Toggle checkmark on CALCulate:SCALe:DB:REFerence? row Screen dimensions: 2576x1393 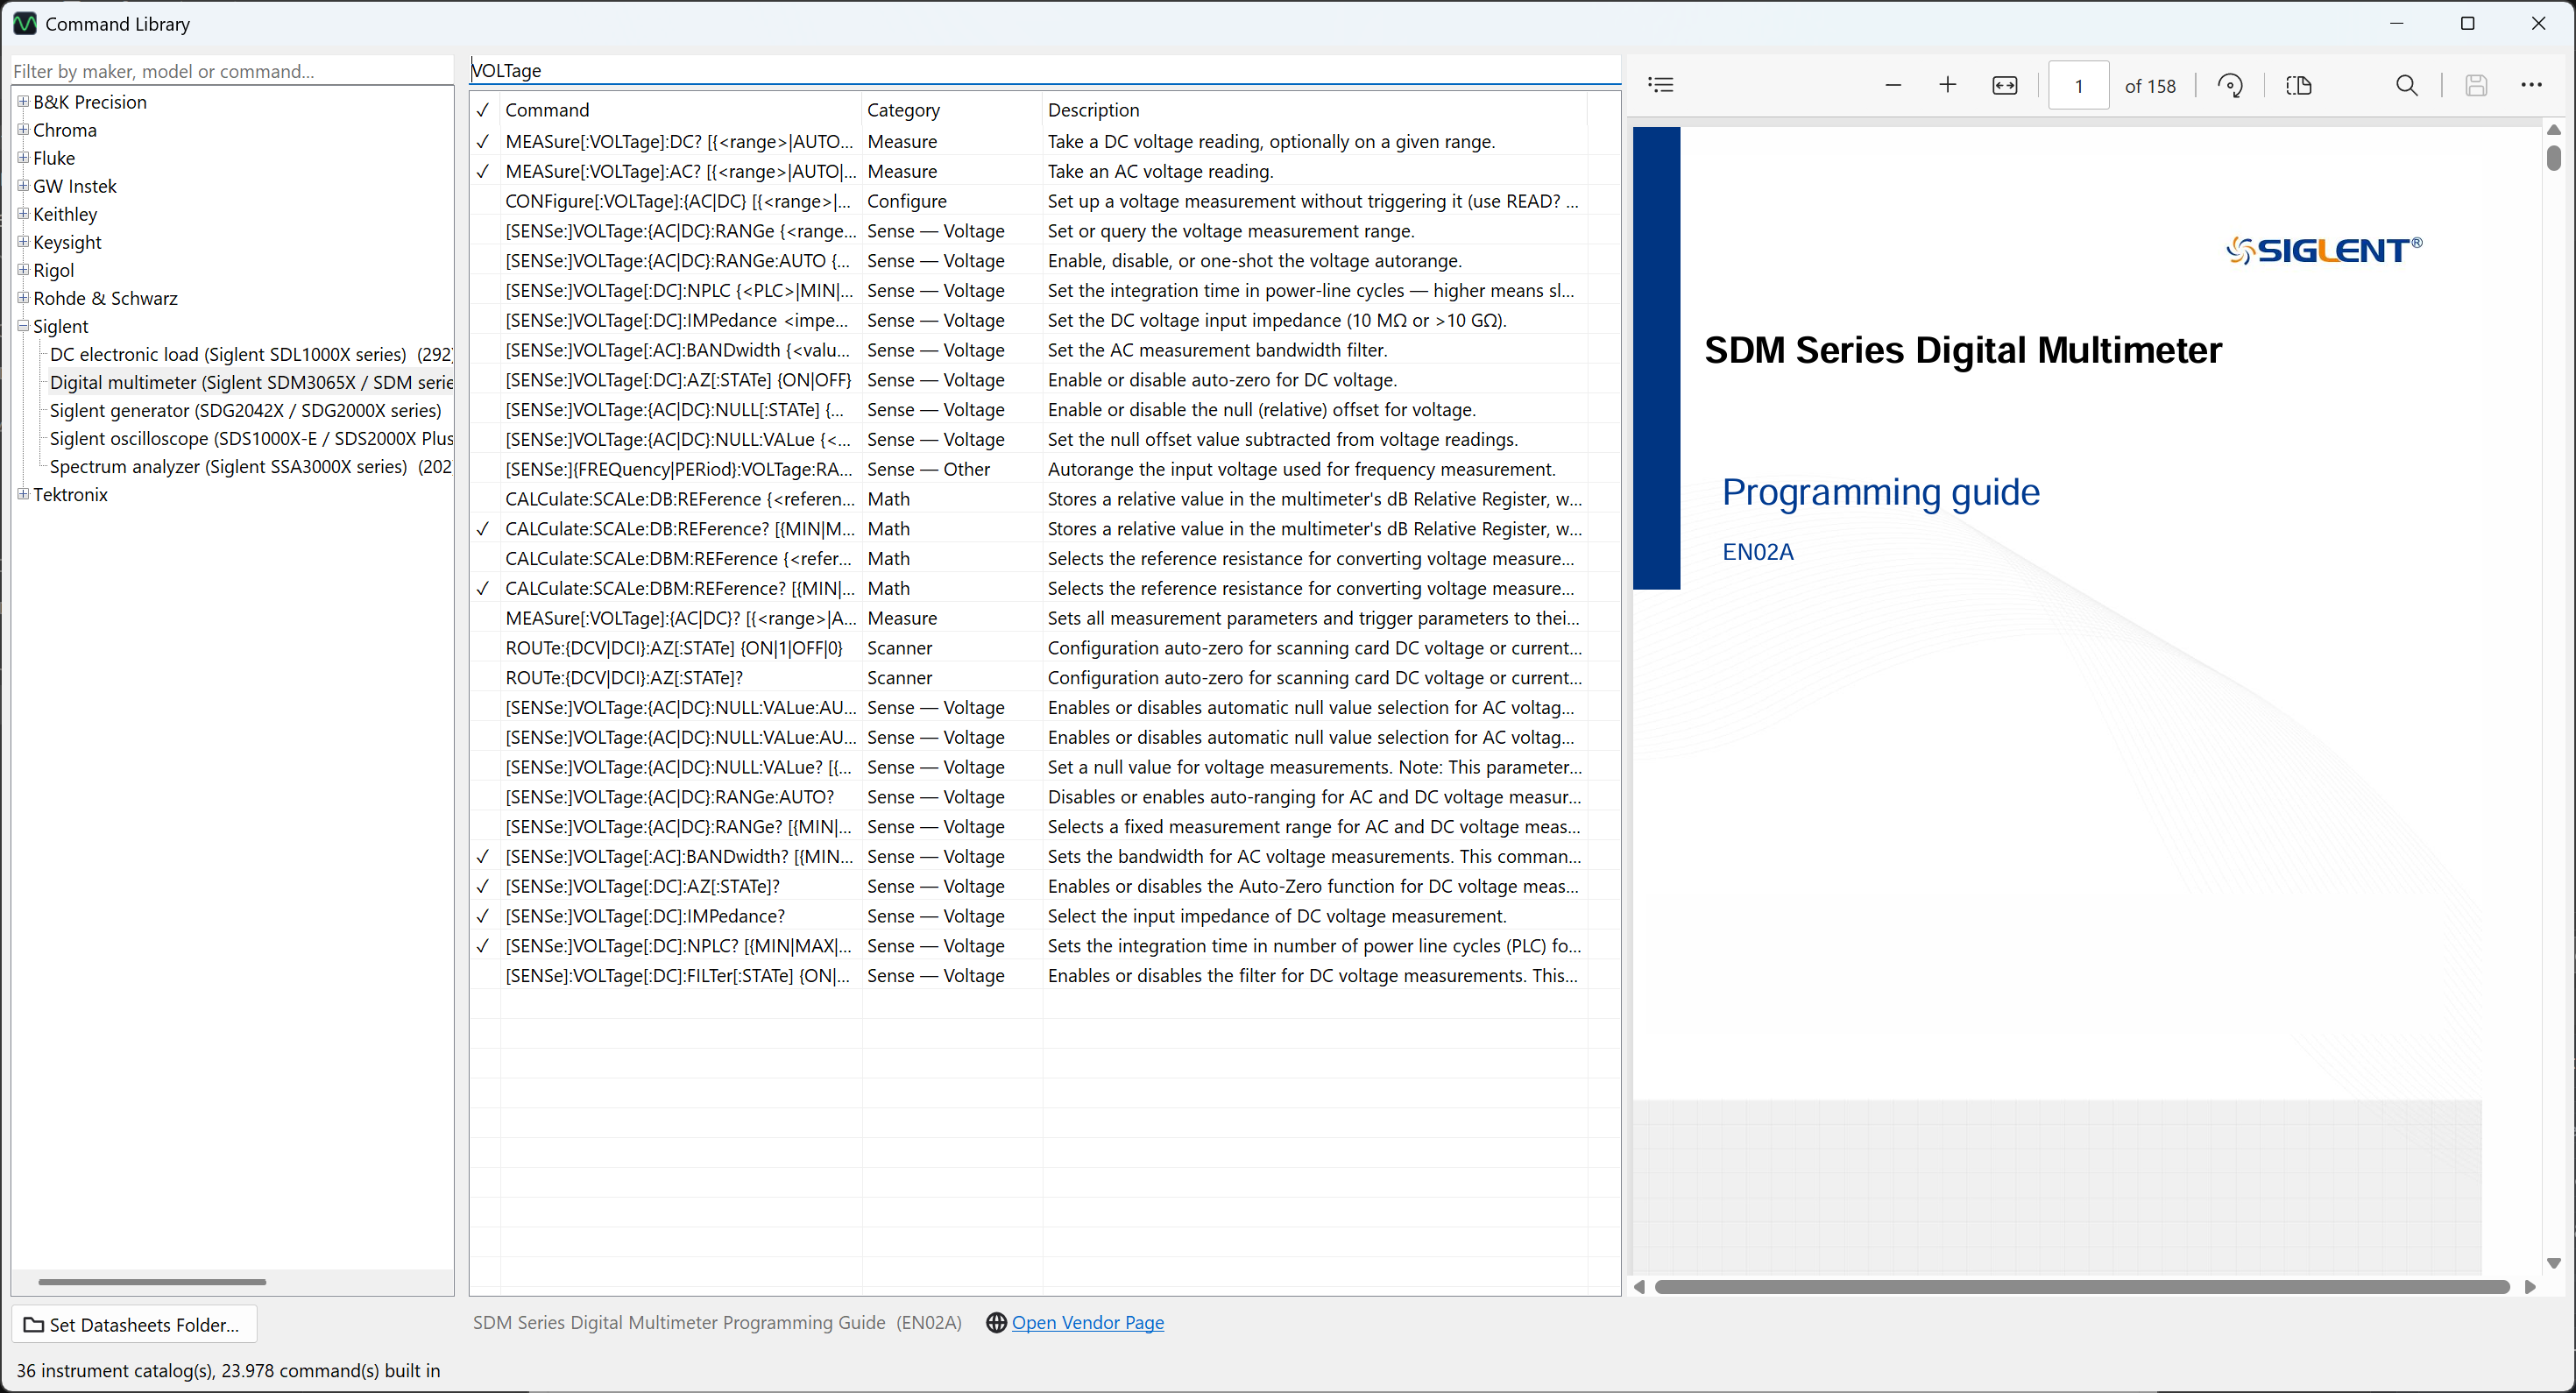(x=483, y=529)
